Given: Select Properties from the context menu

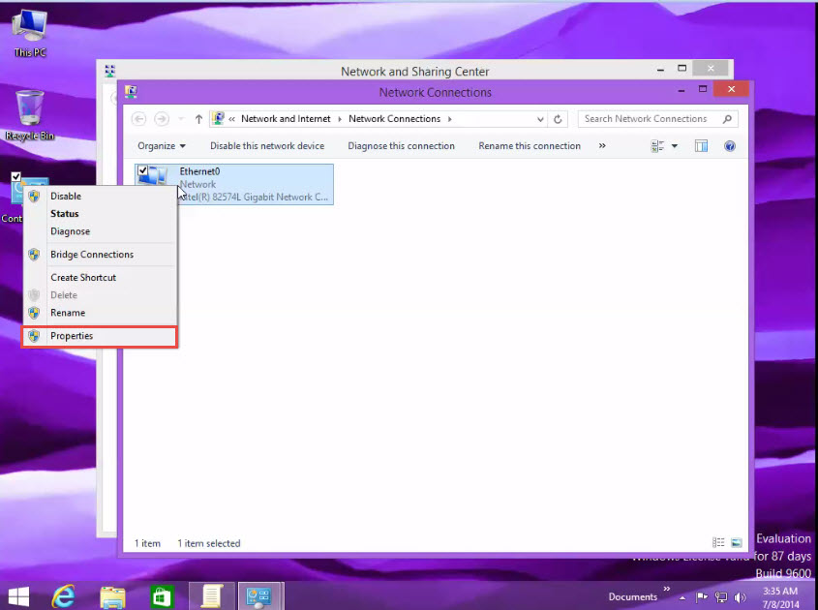Looking at the screenshot, I should 73,336.
